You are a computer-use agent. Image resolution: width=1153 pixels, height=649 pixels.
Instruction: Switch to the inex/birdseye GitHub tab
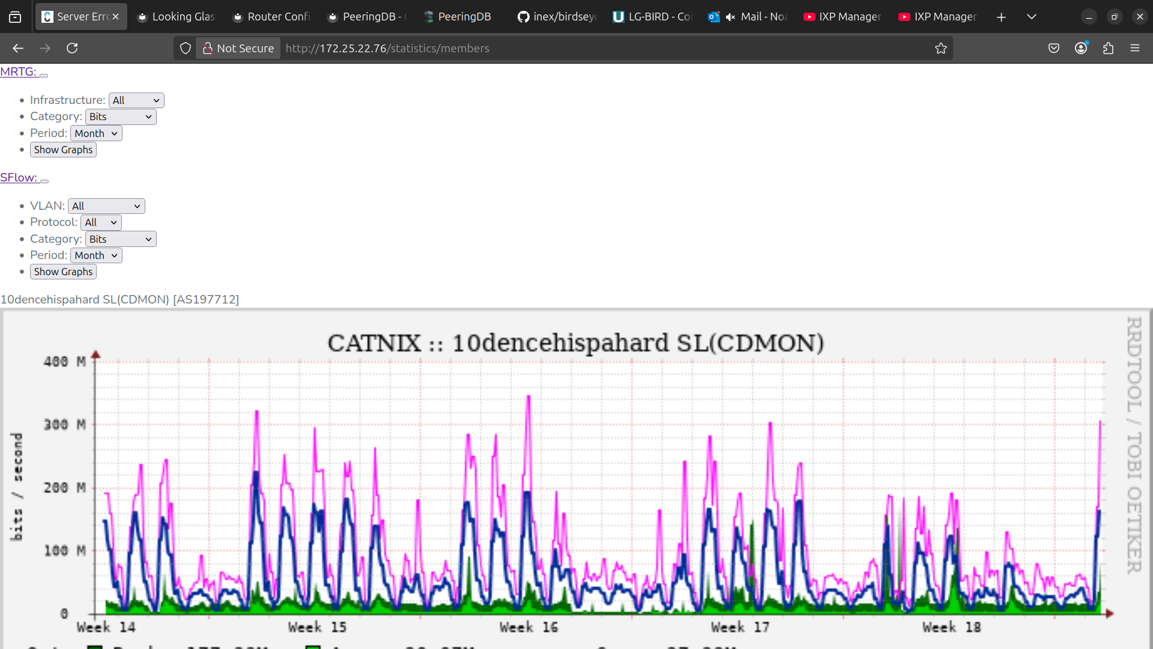coord(558,17)
